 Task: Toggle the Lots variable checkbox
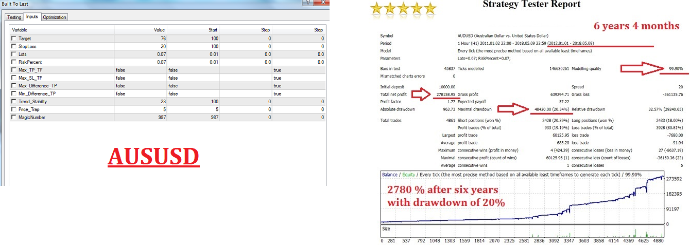coord(13,54)
